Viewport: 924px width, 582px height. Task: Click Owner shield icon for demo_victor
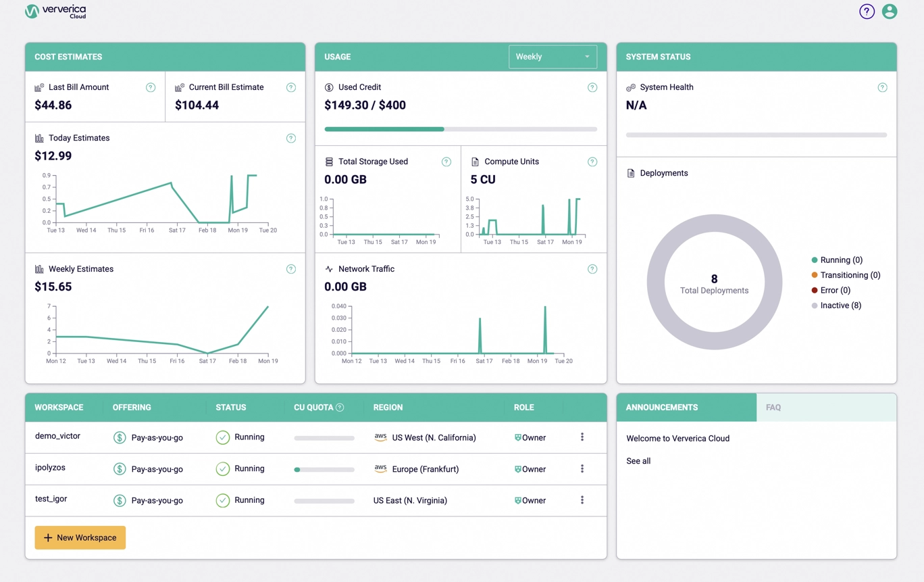click(x=518, y=437)
